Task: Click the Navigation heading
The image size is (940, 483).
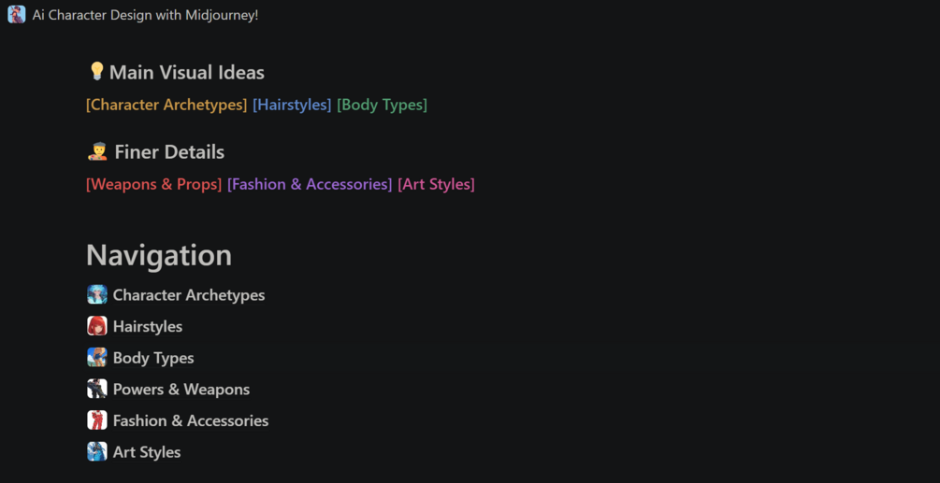Action: click(159, 255)
